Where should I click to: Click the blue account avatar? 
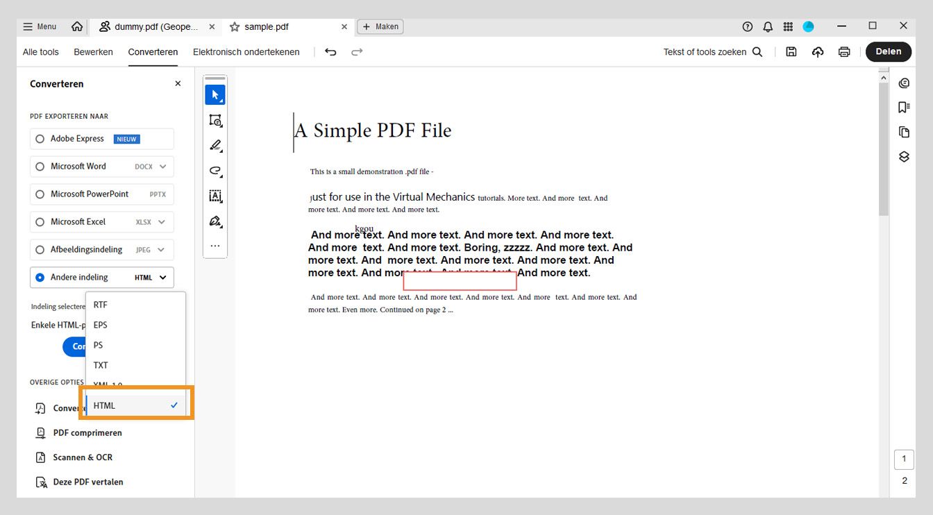808,26
